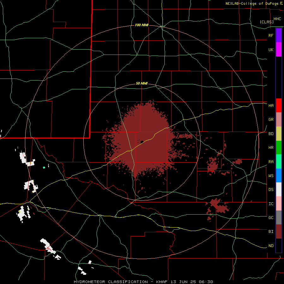
Task: Click the DS white legend swatch
Action: pos(279,189)
